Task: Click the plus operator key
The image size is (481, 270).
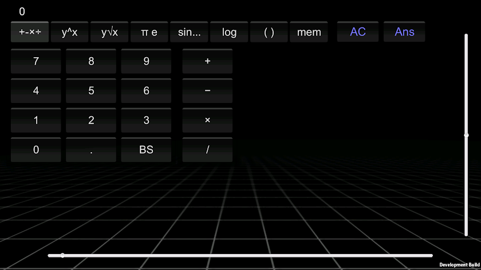Action: click(x=207, y=61)
